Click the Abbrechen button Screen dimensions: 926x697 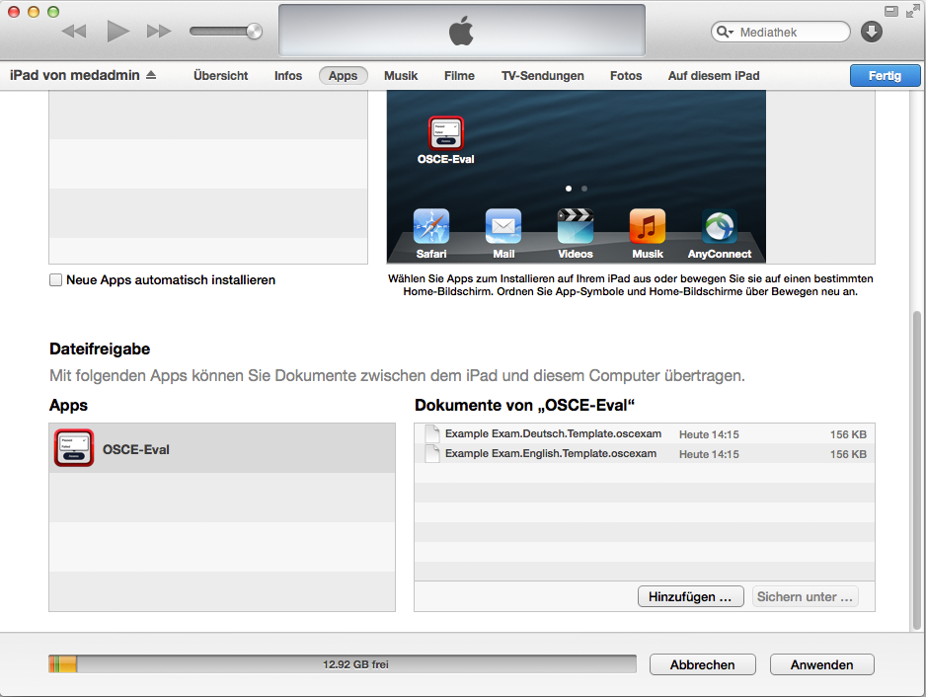point(702,664)
